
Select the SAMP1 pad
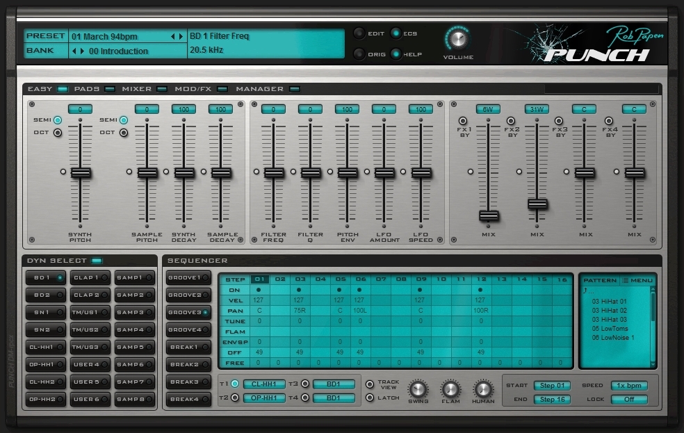click(134, 277)
